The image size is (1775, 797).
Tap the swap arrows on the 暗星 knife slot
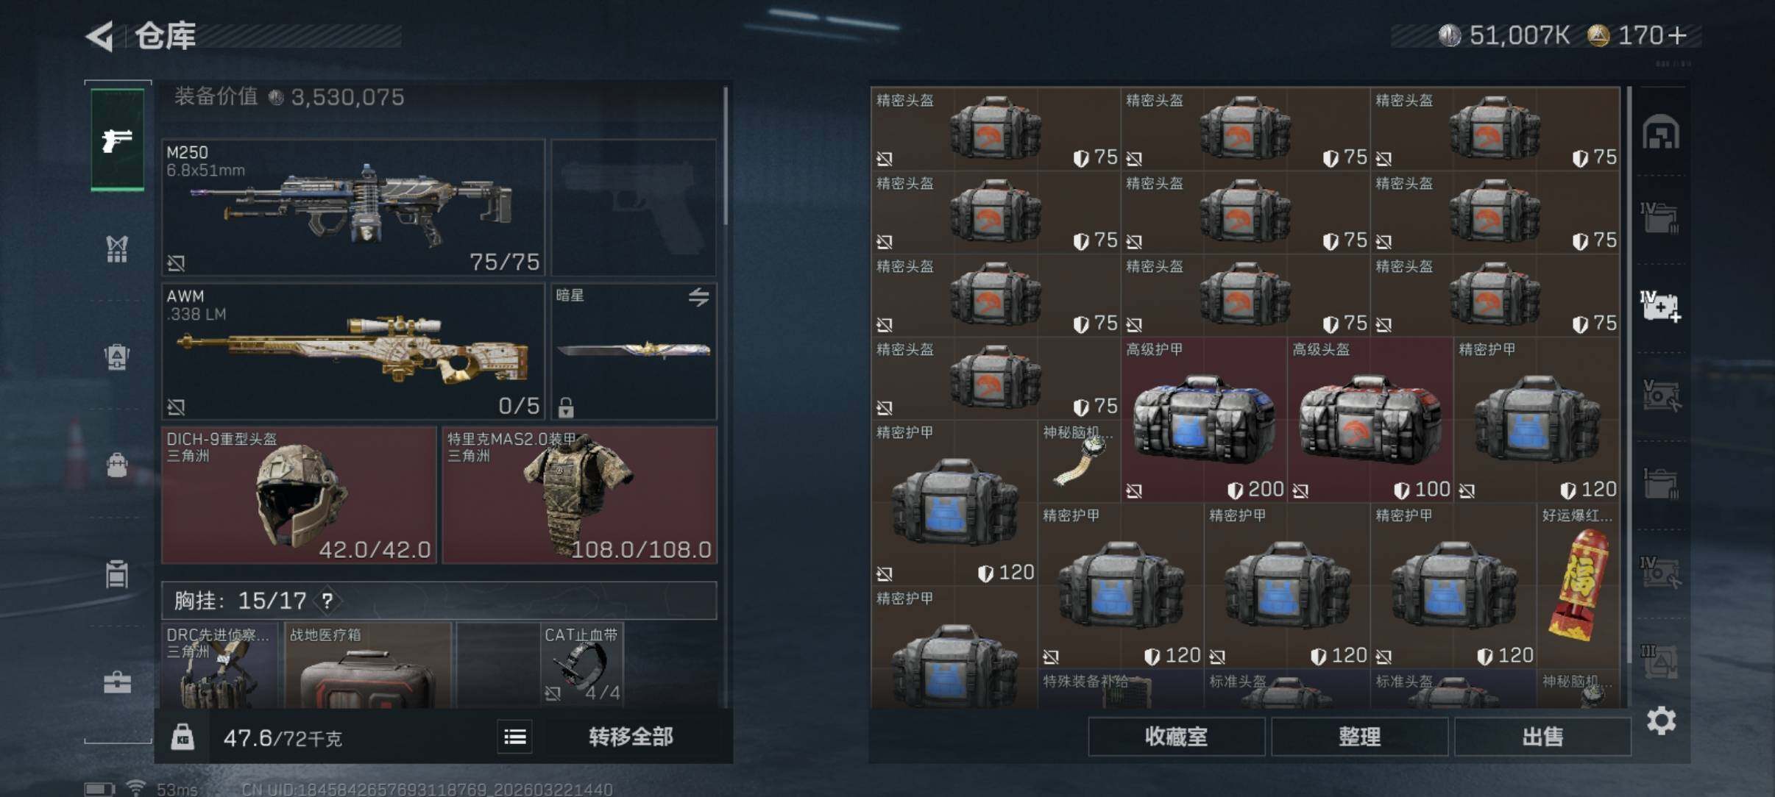click(699, 297)
